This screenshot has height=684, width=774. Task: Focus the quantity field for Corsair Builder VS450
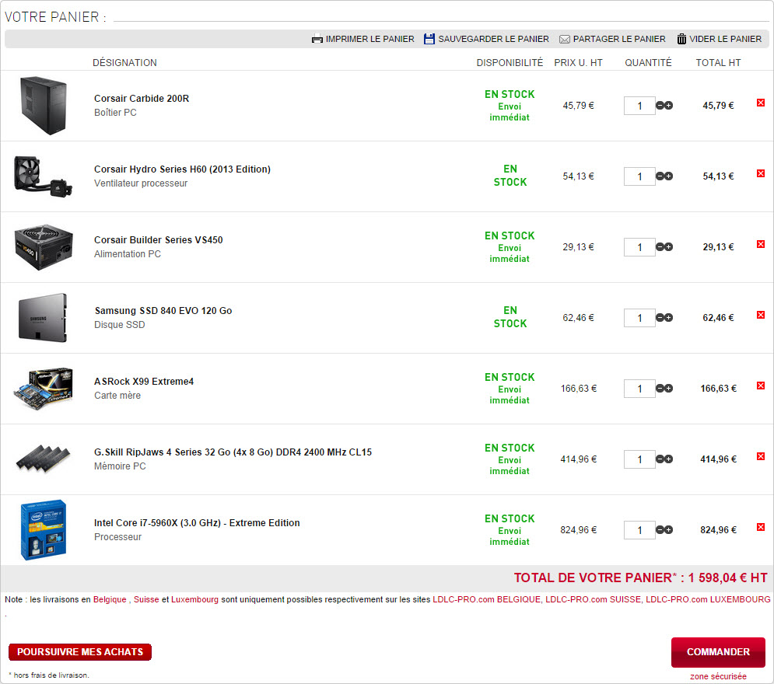point(639,247)
